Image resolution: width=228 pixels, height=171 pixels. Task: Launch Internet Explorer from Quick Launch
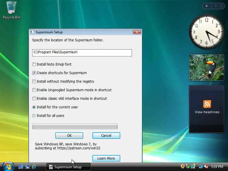click(34, 167)
